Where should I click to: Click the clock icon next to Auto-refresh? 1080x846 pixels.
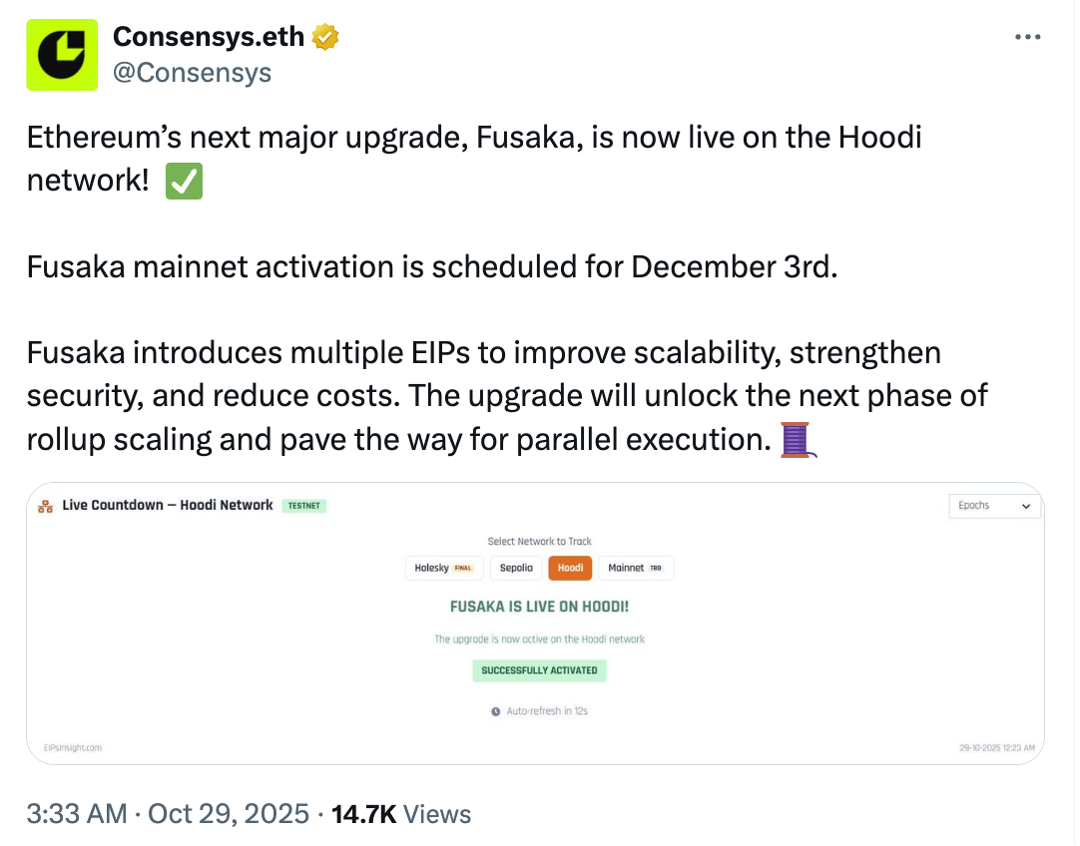click(x=496, y=711)
